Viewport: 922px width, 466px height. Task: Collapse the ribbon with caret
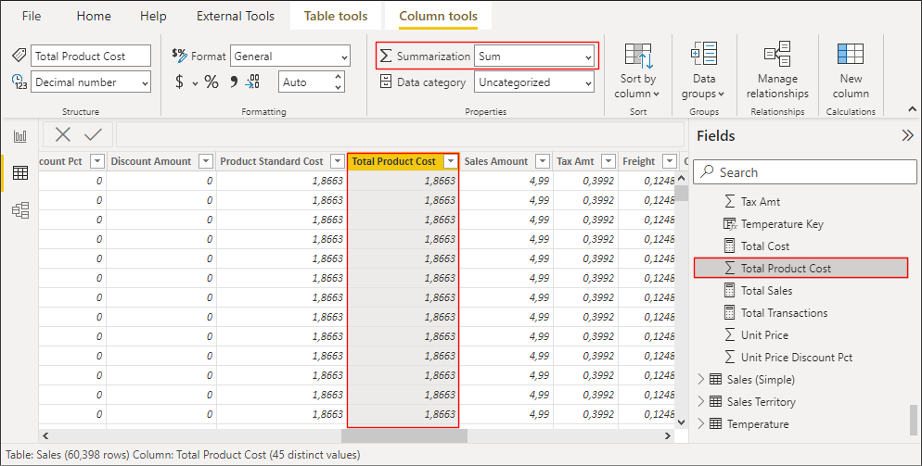(912, 109)
